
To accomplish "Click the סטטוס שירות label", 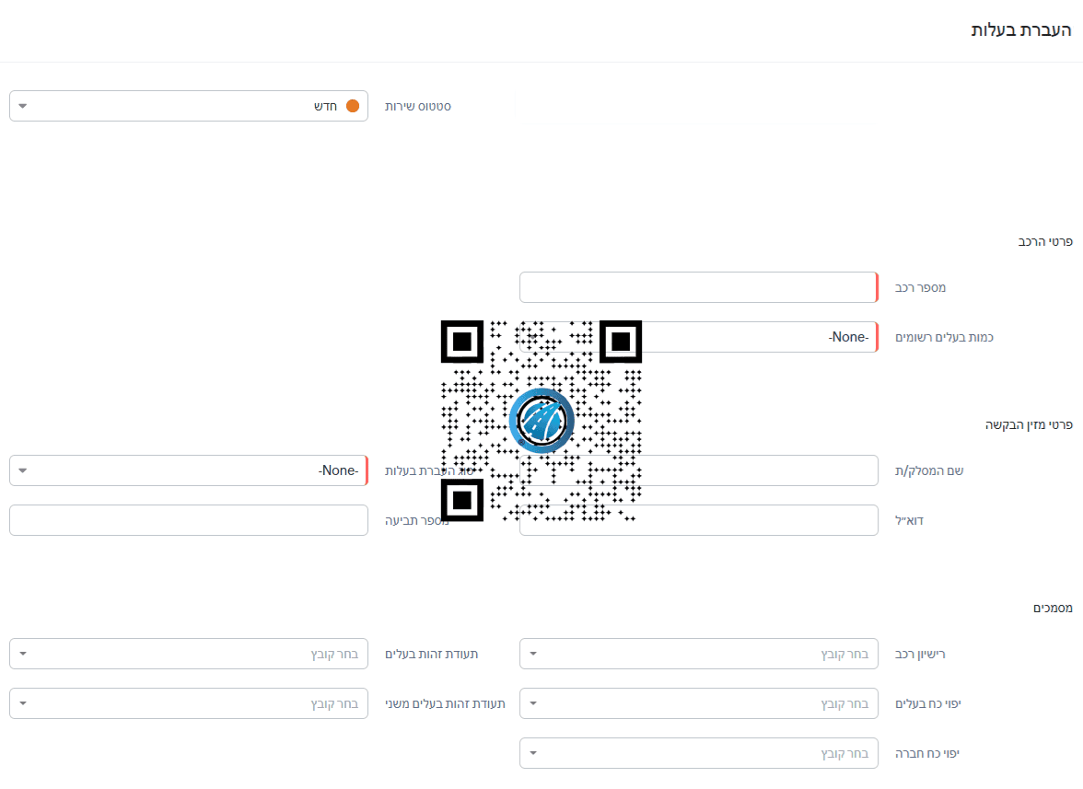I will coord(418,106).
